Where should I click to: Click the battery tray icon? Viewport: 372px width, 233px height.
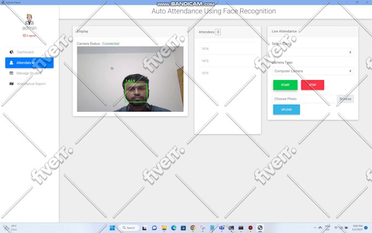click(x=346, y=228)
